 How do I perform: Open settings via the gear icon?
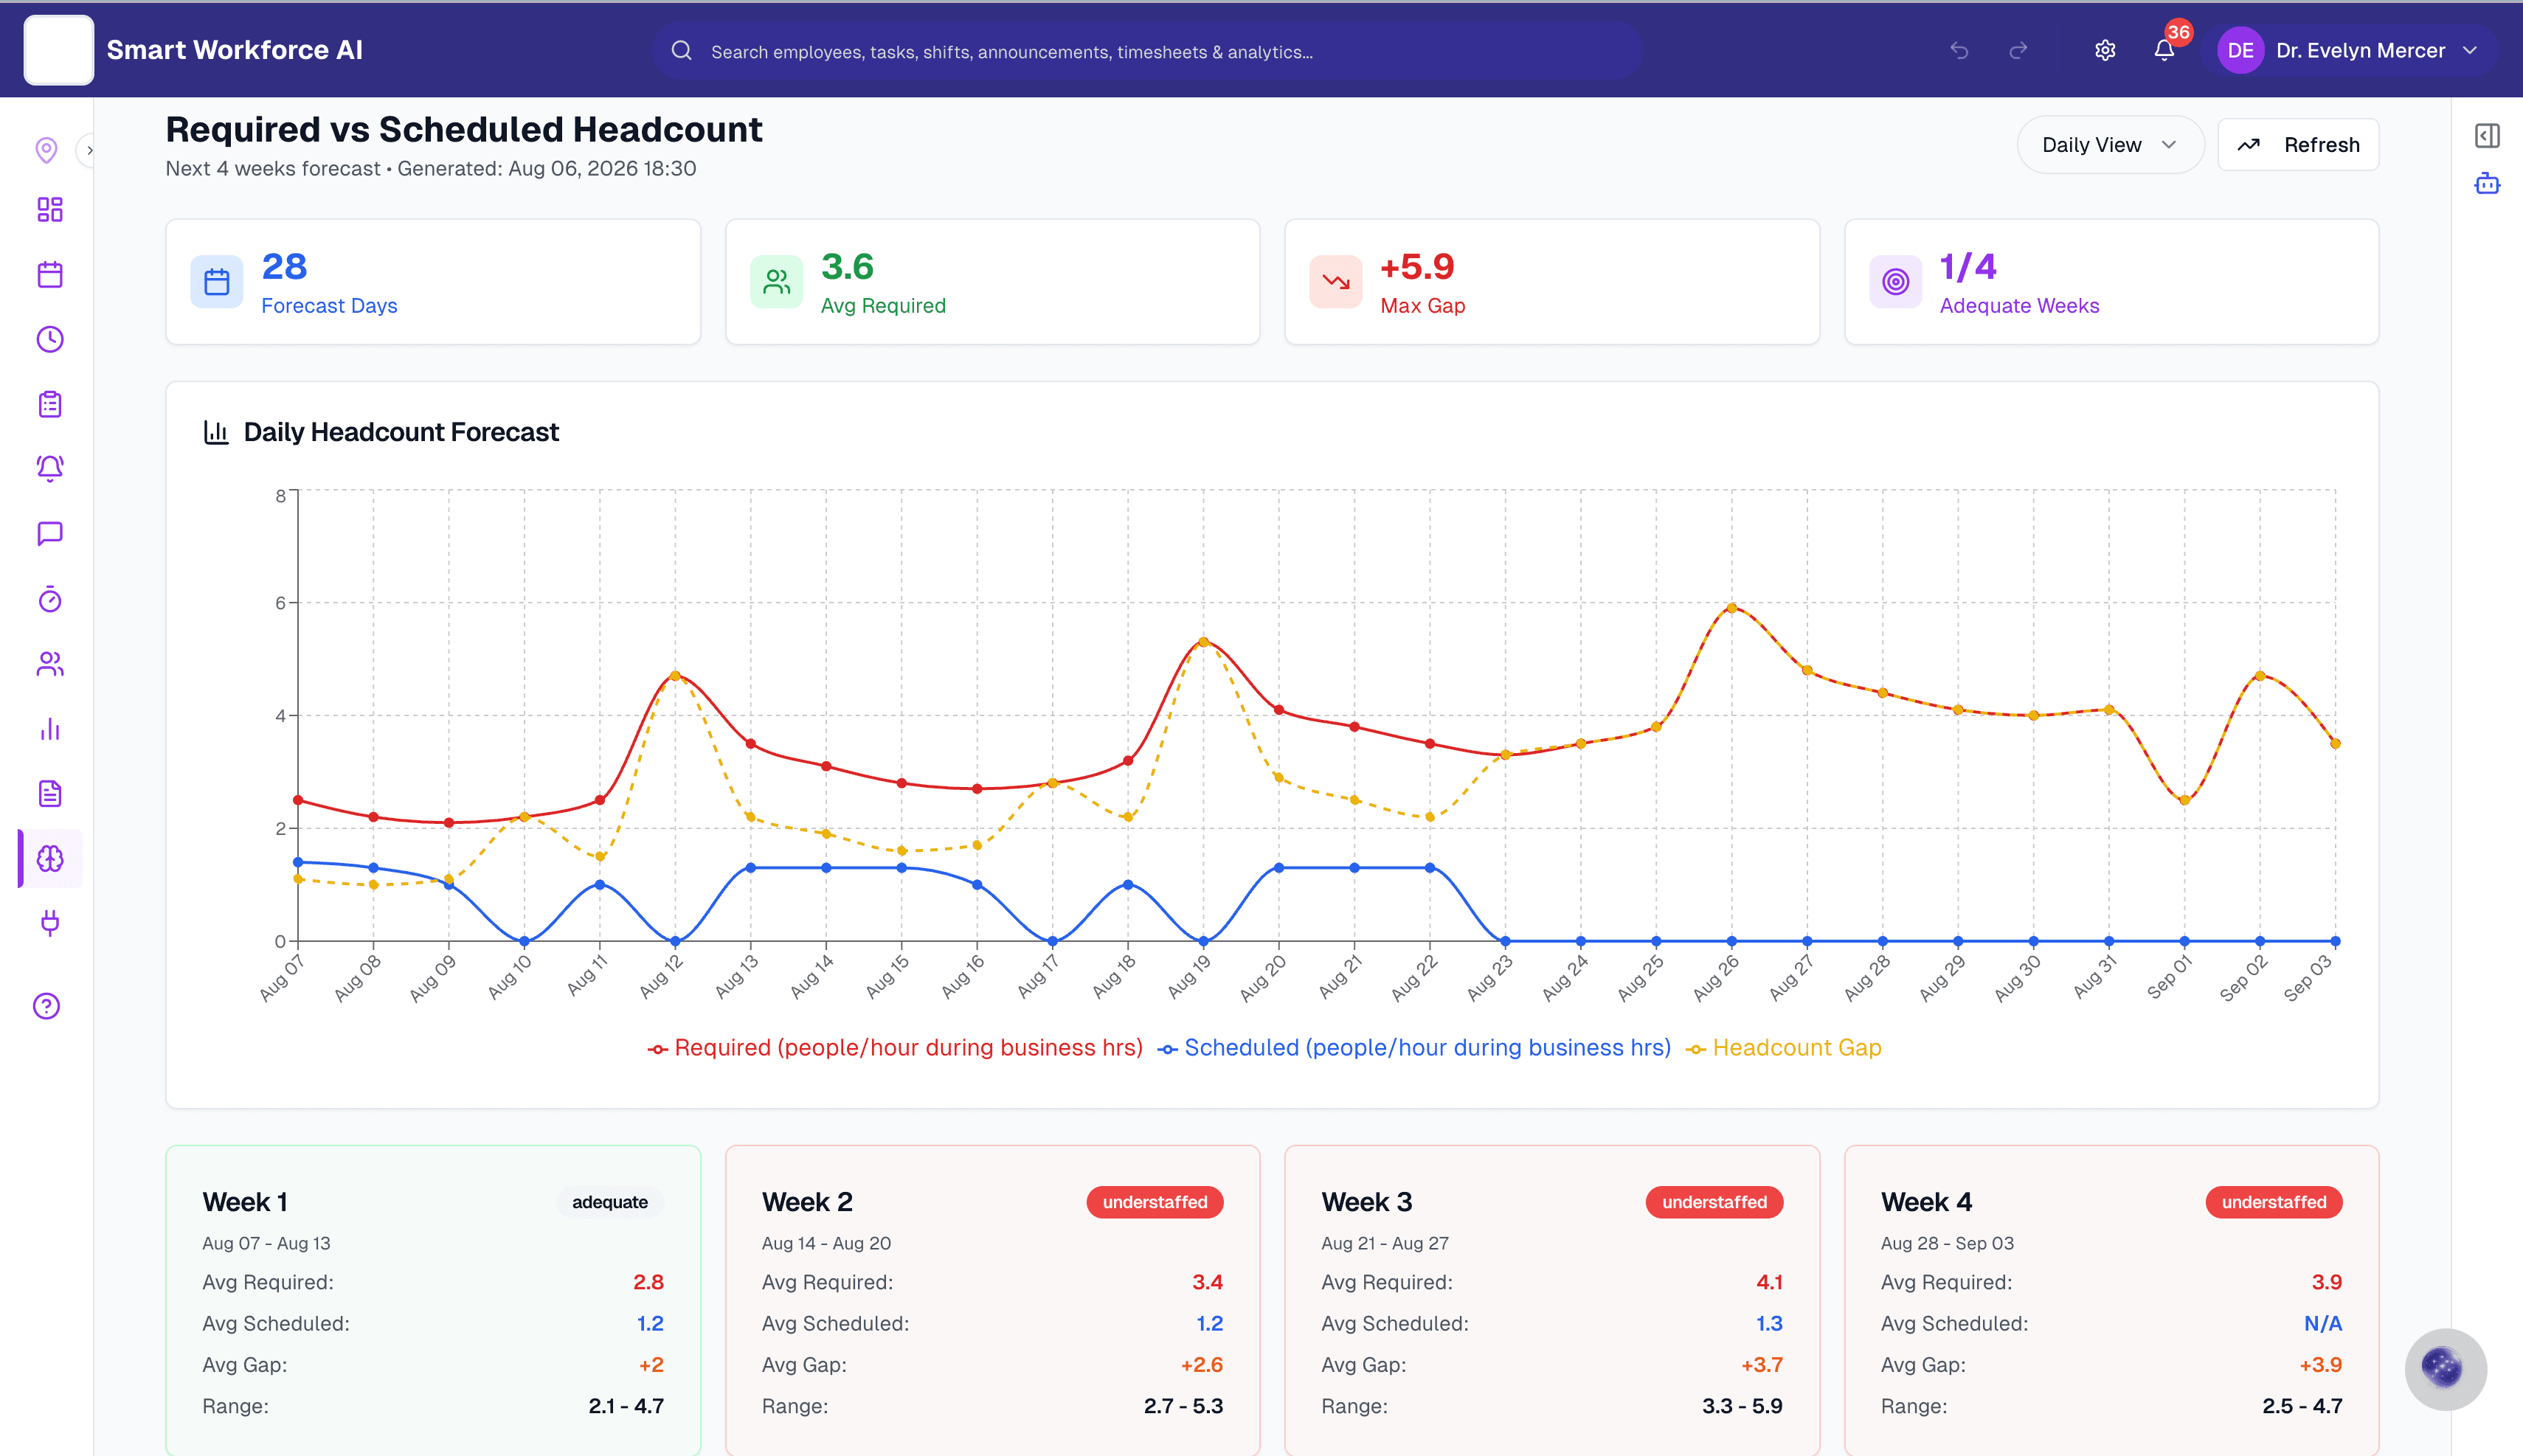[2105, 50]
